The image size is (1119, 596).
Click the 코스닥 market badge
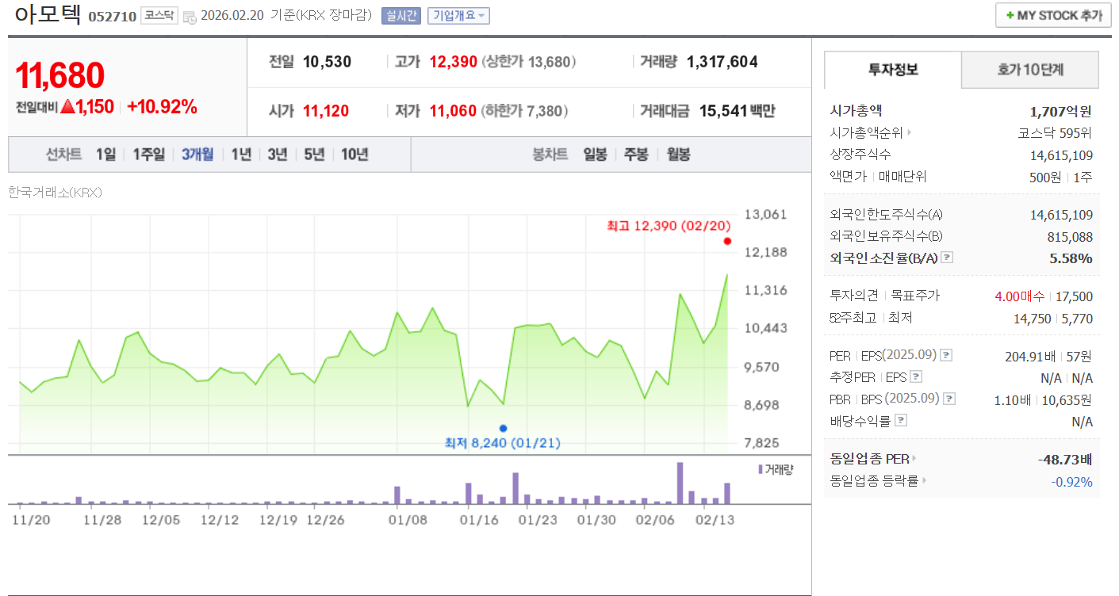coord(159,16)
